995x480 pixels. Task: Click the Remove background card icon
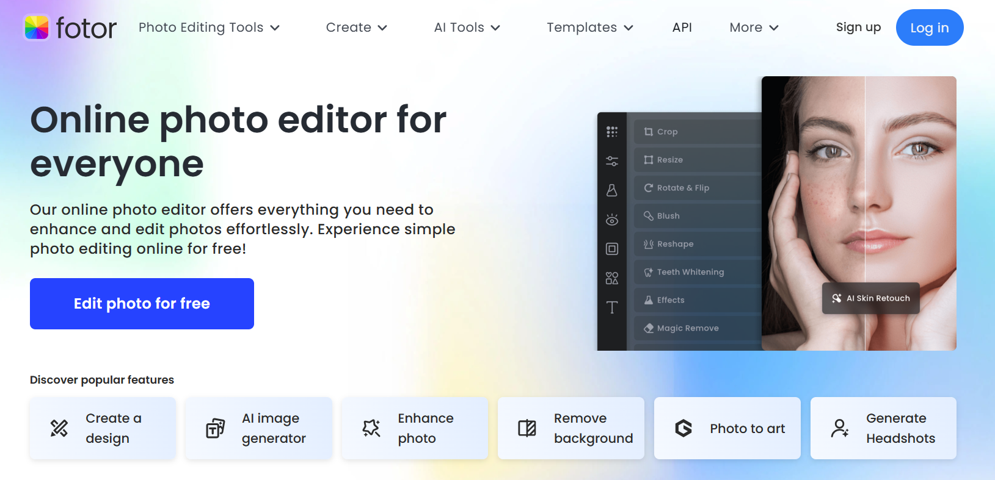(x=527, y=428)
